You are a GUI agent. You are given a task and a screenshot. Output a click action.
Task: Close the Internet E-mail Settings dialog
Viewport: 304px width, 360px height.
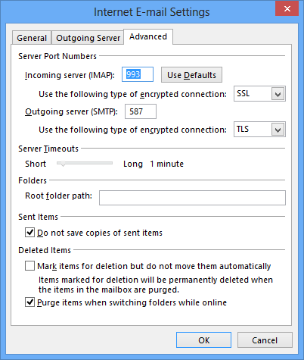(x=287, y=9)
